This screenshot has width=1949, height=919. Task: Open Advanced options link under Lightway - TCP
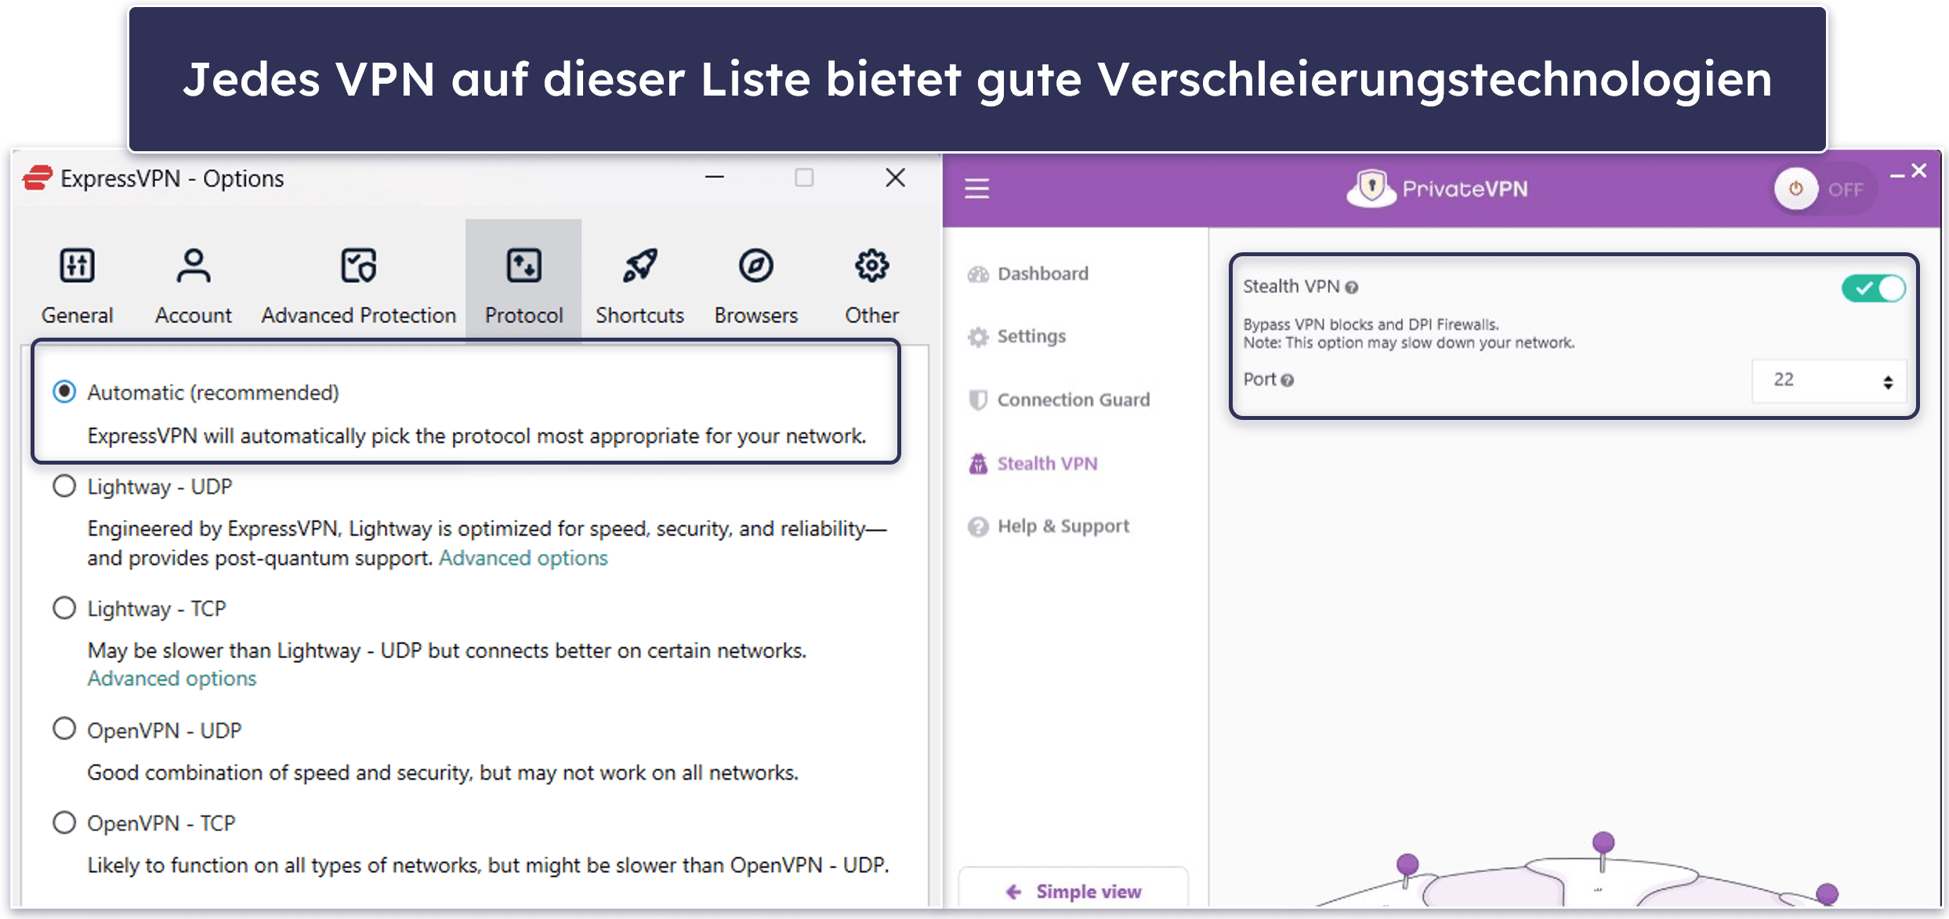[x=172, y=678]
